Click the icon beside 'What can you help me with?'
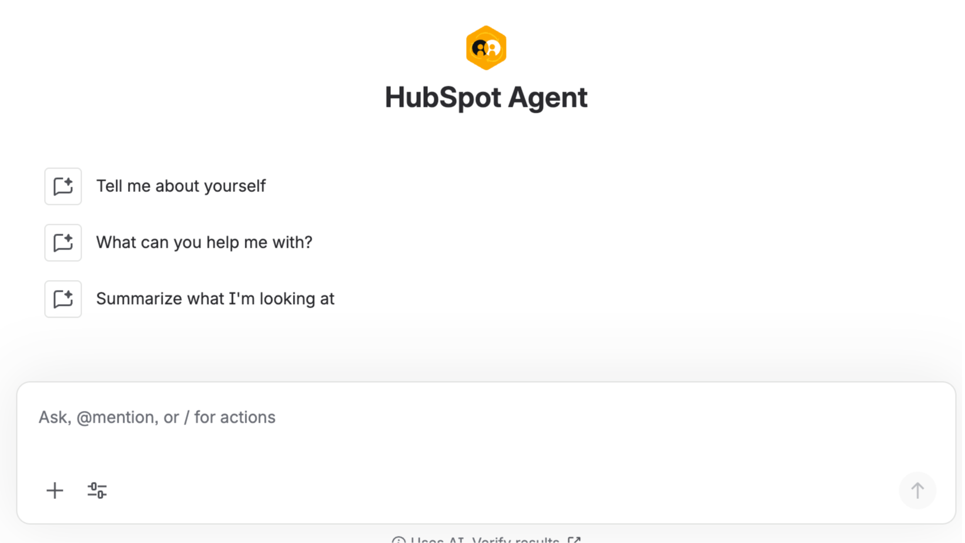 (x=63, y=242)
